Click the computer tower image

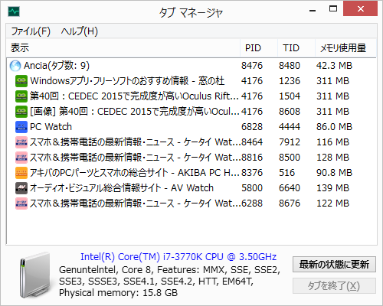pos(35,275)
